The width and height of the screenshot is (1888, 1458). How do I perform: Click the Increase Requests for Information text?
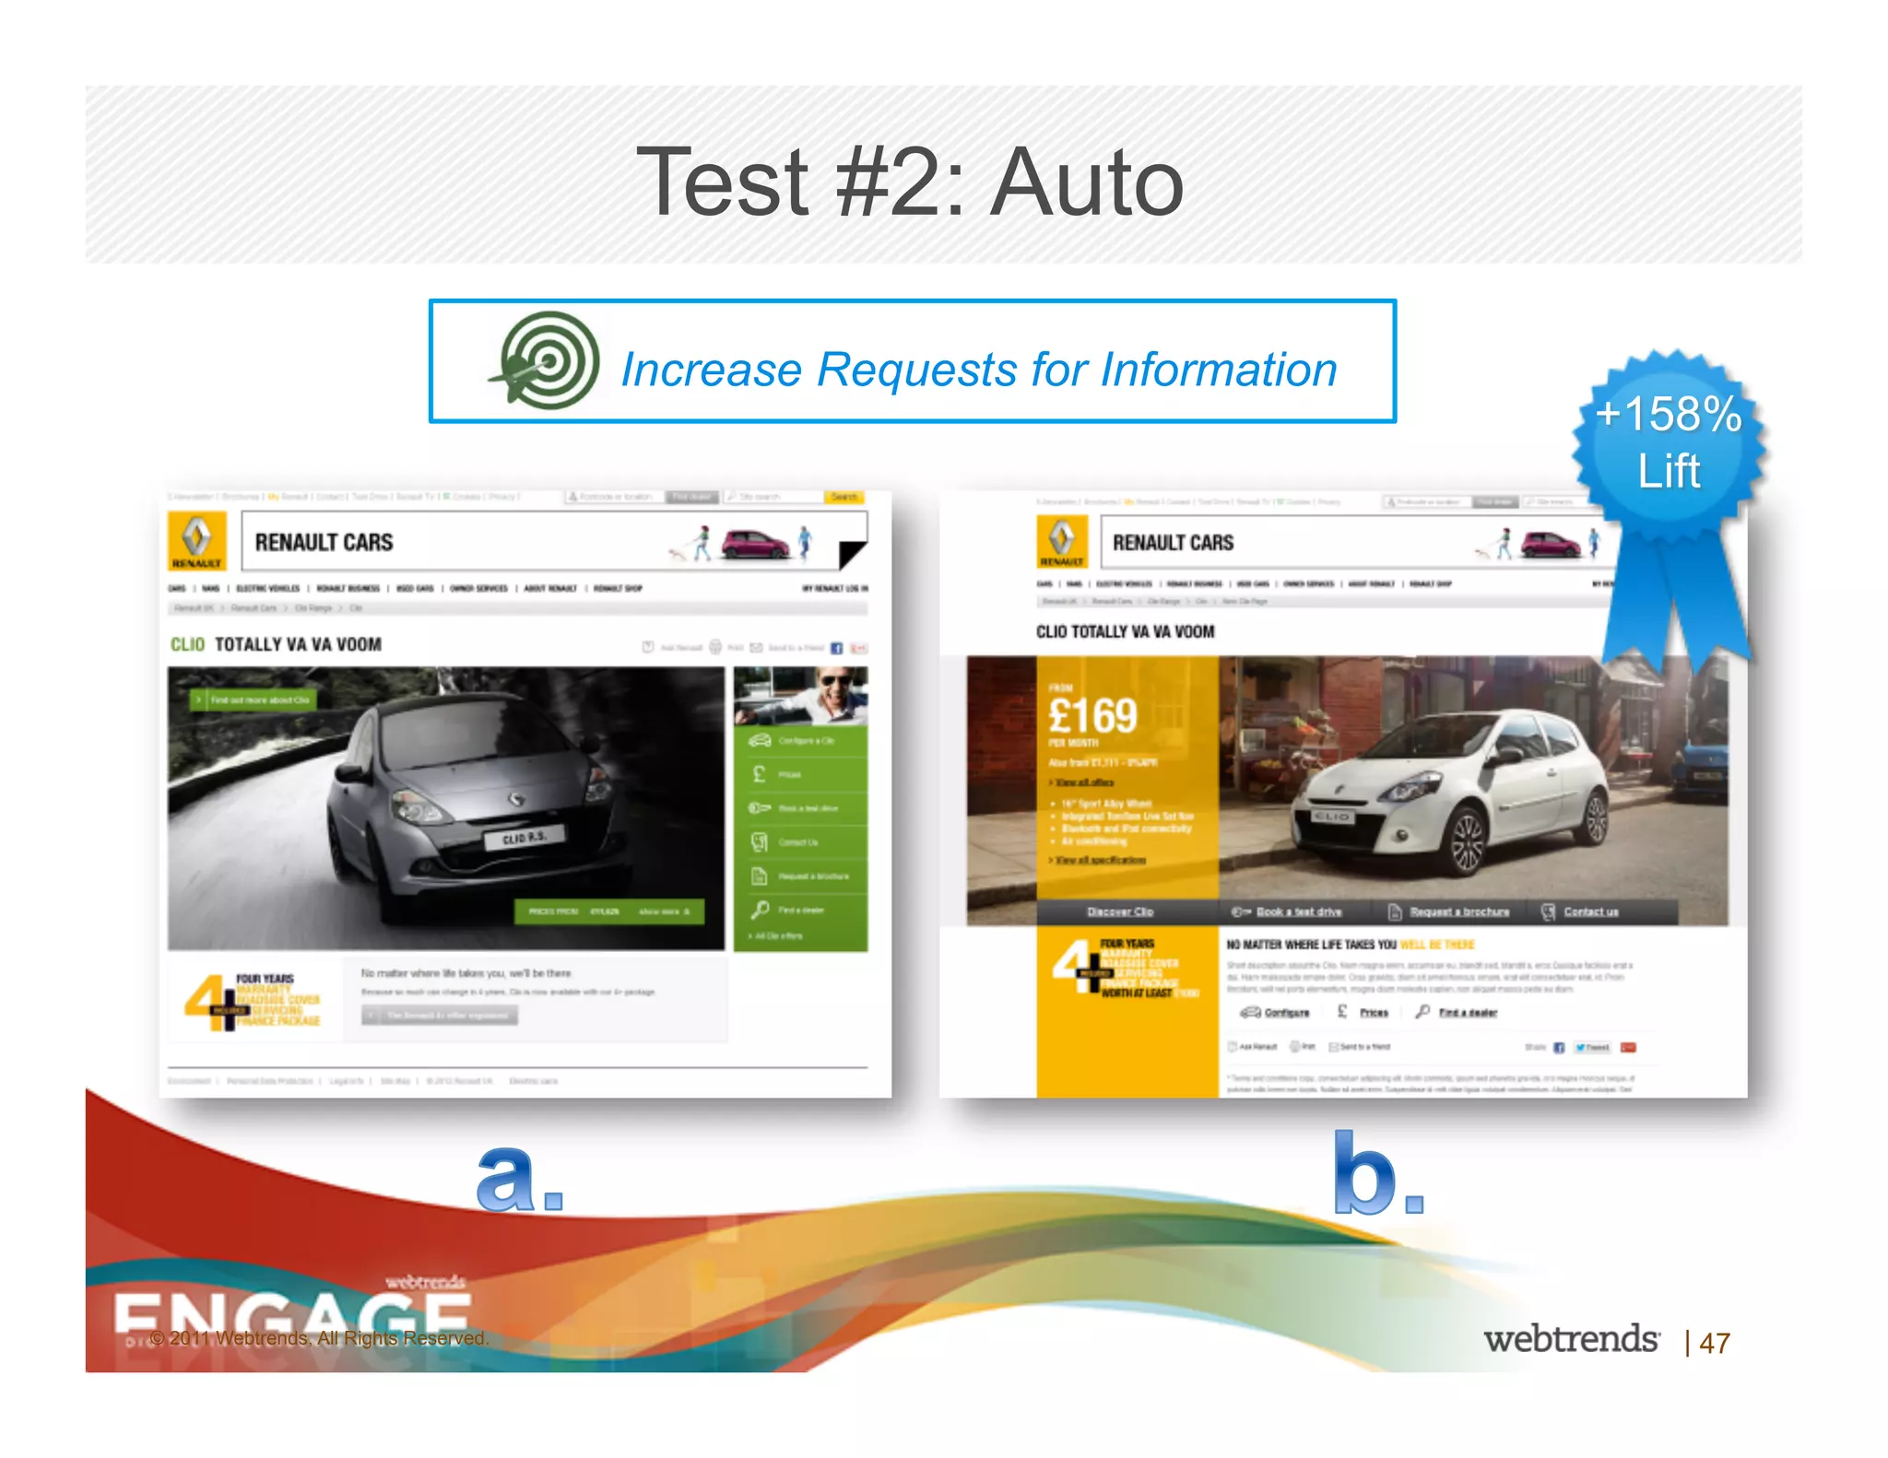979,370
